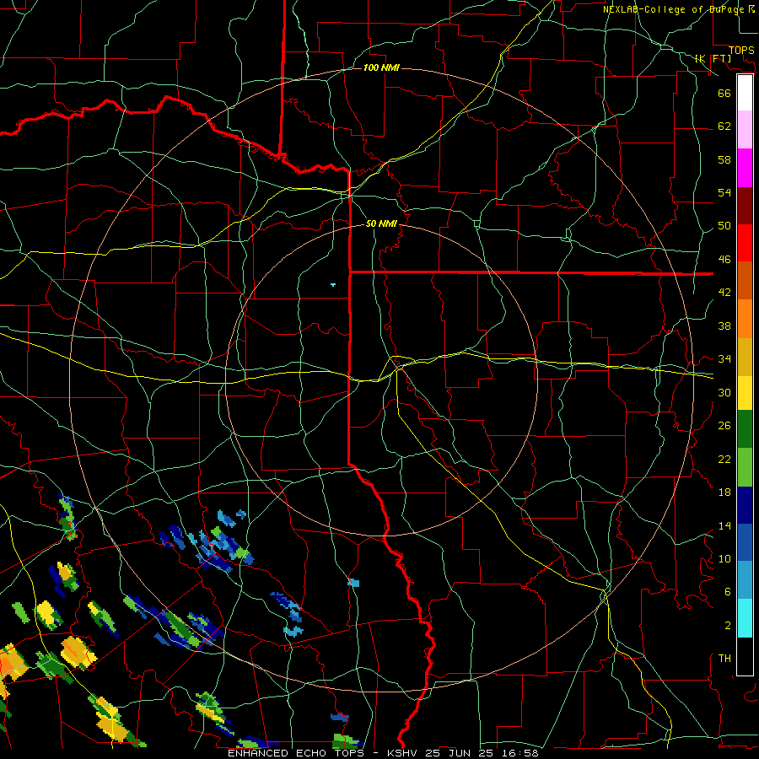
Task: Click the legend value '22'
Action: [x=724, y=459]
